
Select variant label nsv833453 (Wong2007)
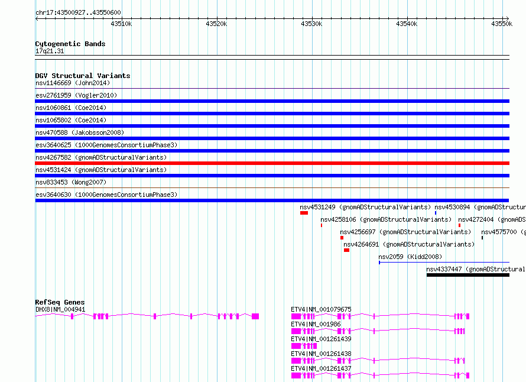pos(71,182)
